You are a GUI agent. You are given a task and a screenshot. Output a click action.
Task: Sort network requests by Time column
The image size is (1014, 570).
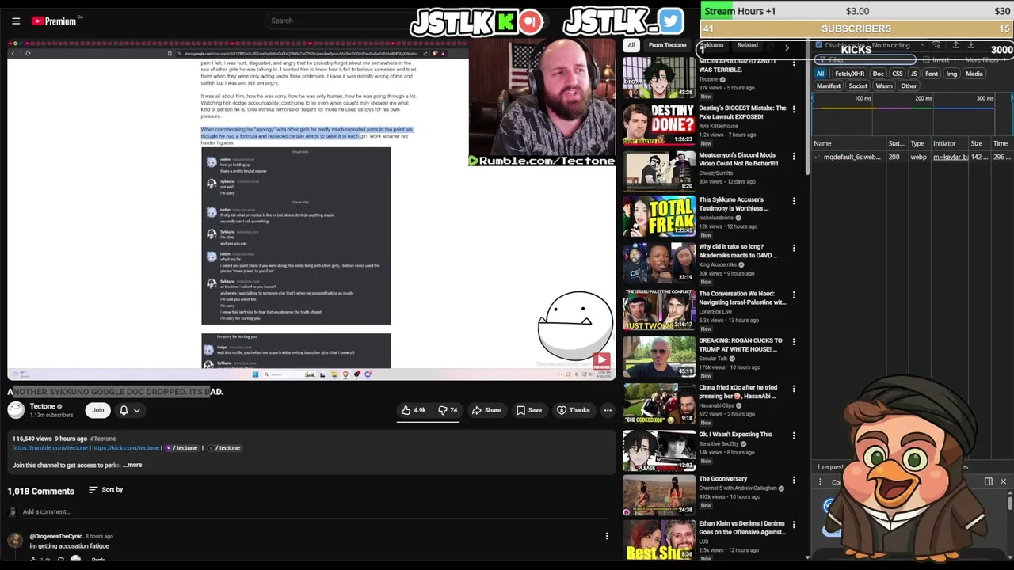pyautogui.click(x=1001, y=143)
